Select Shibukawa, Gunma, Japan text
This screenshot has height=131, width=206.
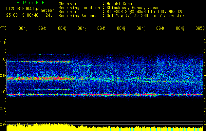[x=133, y=8]
